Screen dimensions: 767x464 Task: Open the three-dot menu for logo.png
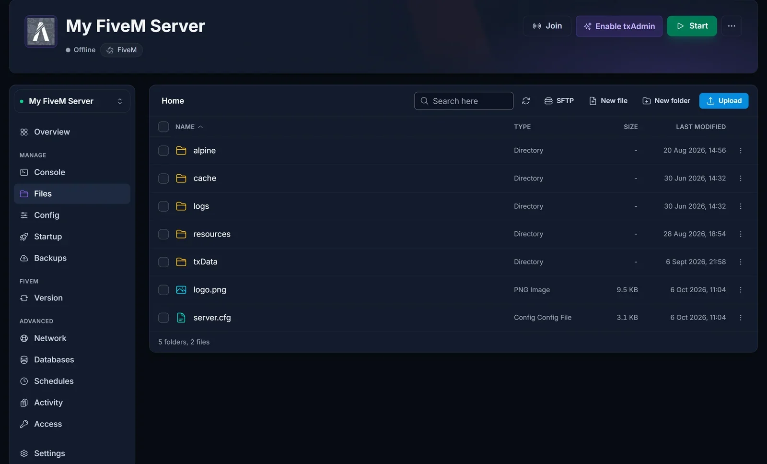click(x=741, y=290)
